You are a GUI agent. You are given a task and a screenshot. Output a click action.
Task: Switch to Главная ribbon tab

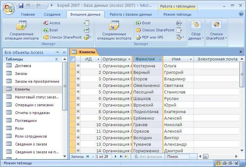28,14
